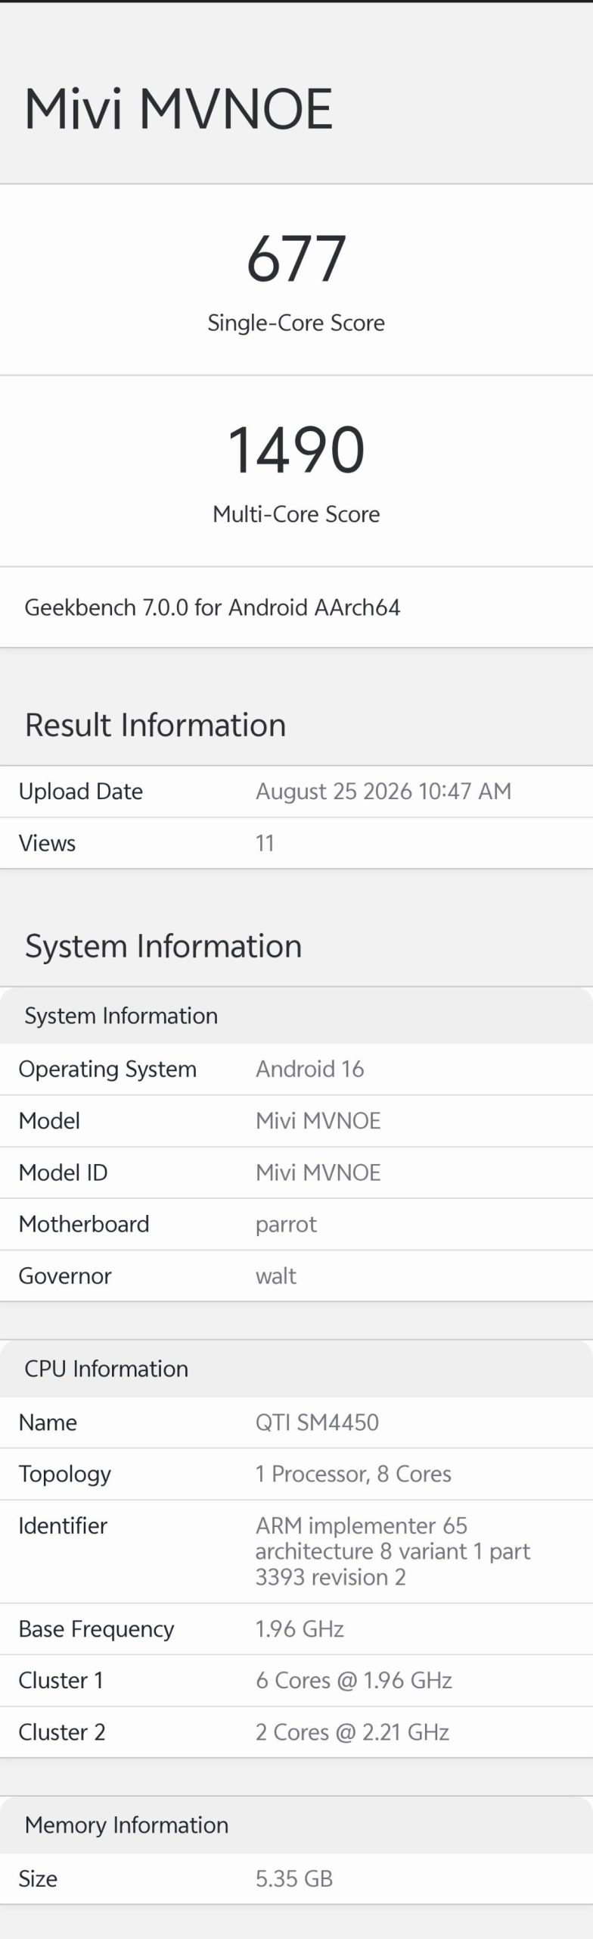593x1939 pixels.
Task: Click the Motherboard row label
Action: [84, 1224]
